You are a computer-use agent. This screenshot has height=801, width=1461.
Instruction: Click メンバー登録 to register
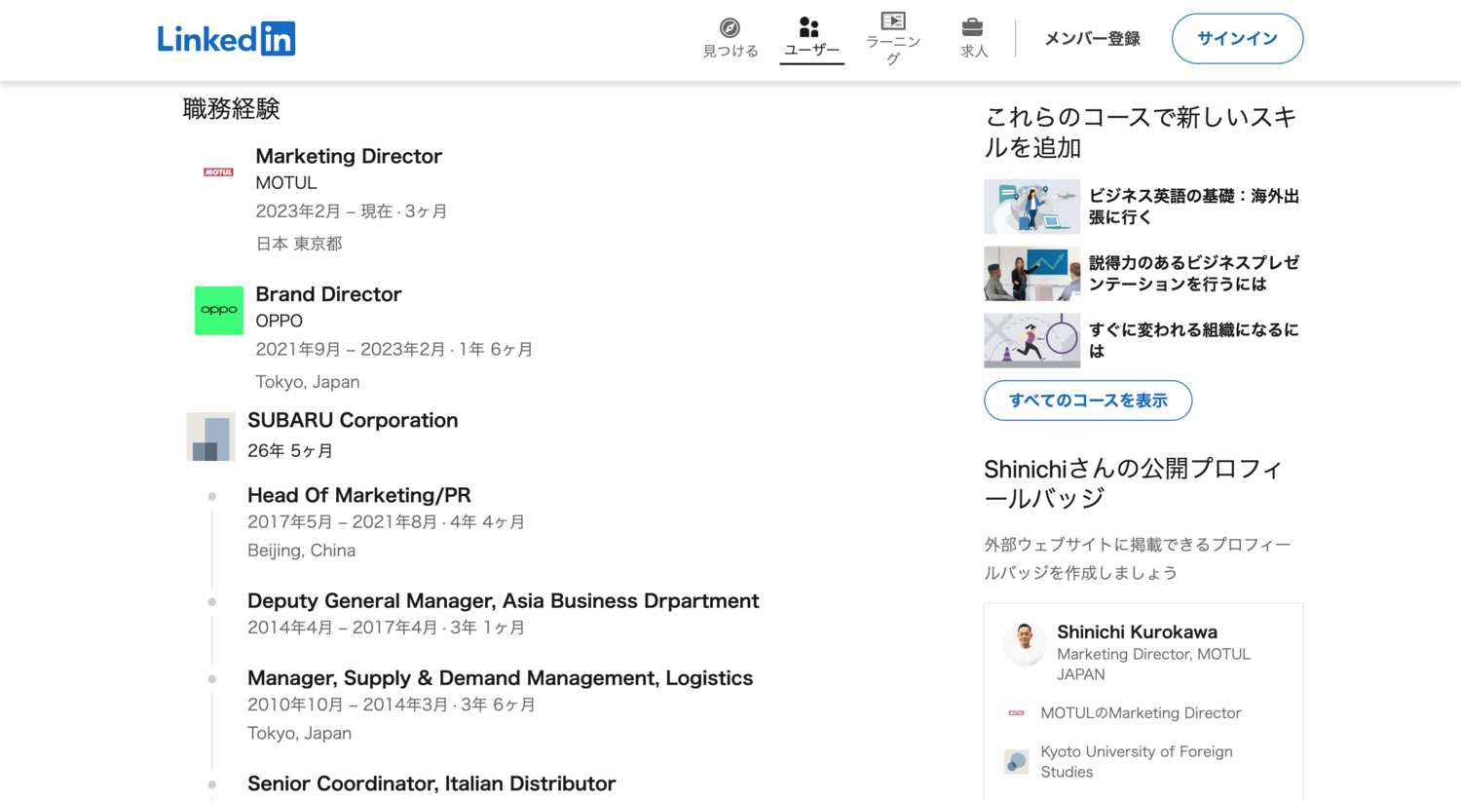(x=1092, y=39)
